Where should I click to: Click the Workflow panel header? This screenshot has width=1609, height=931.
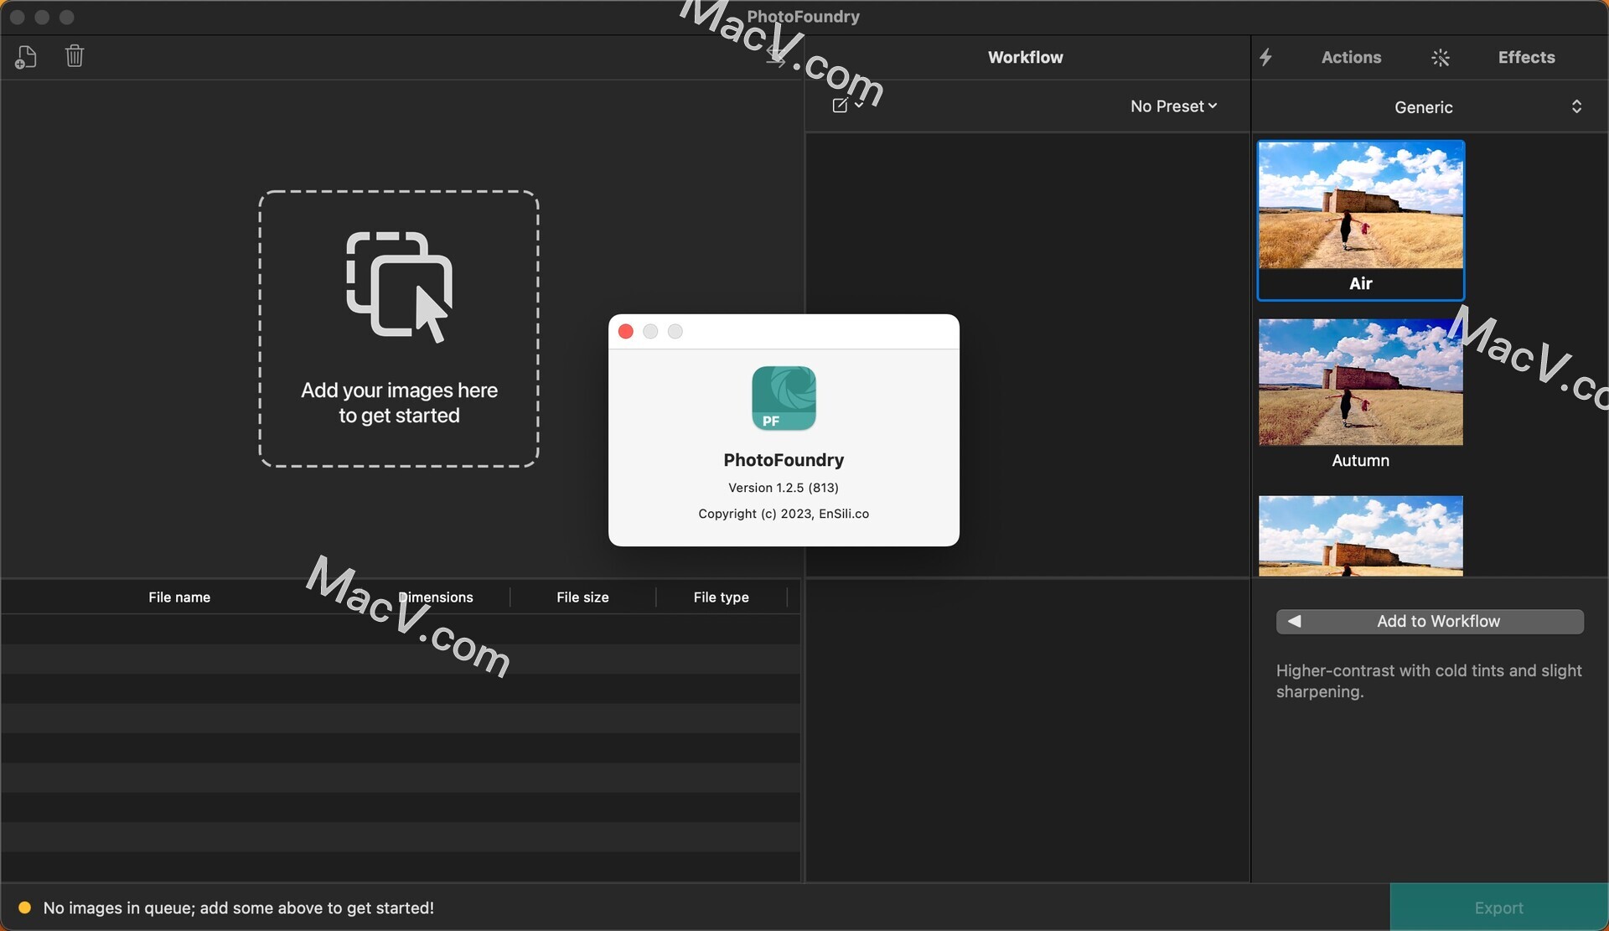click(x=1025, y=57)
